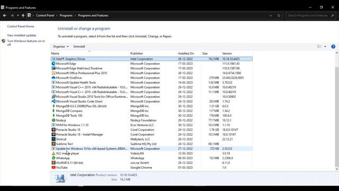This screenshot has width=339, height=191.
Task: Click the NVM for Windows icon
Action: point(53,125)
